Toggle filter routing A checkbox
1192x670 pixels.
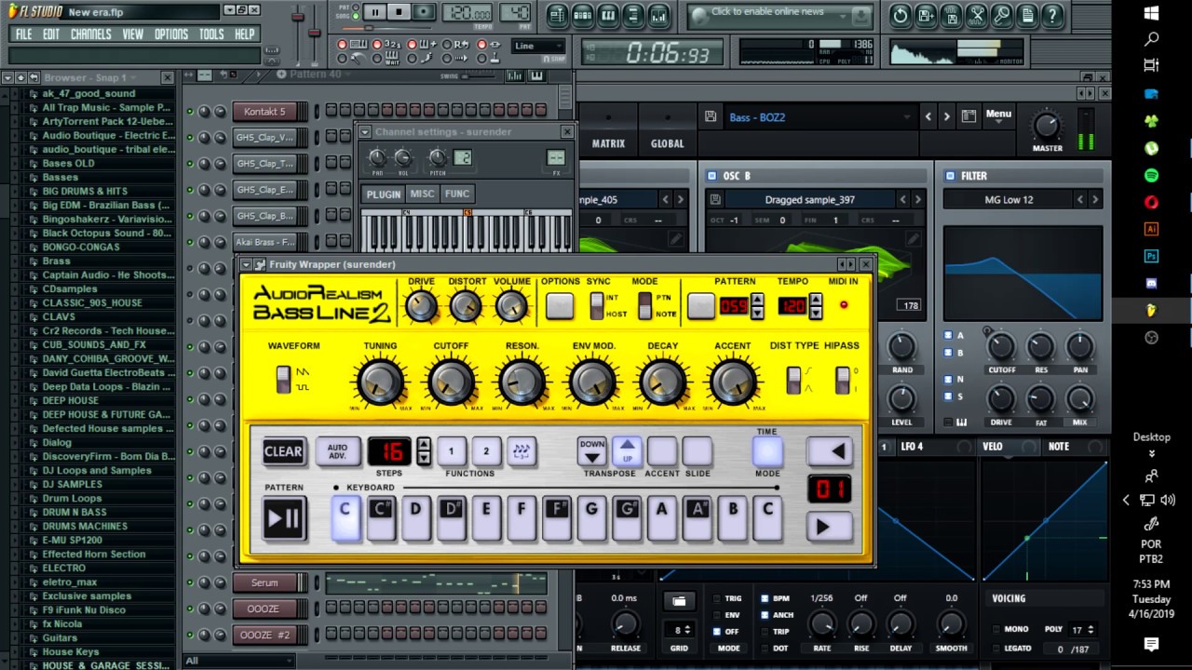(x=948, y=335)
